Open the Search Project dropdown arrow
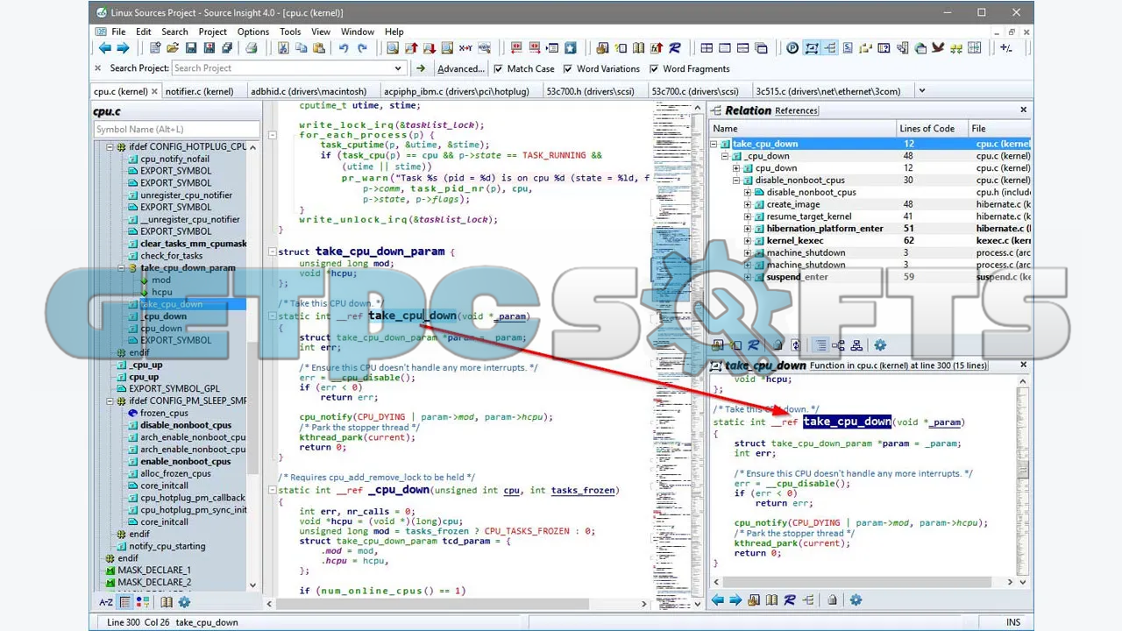 [x=398, y=68]
